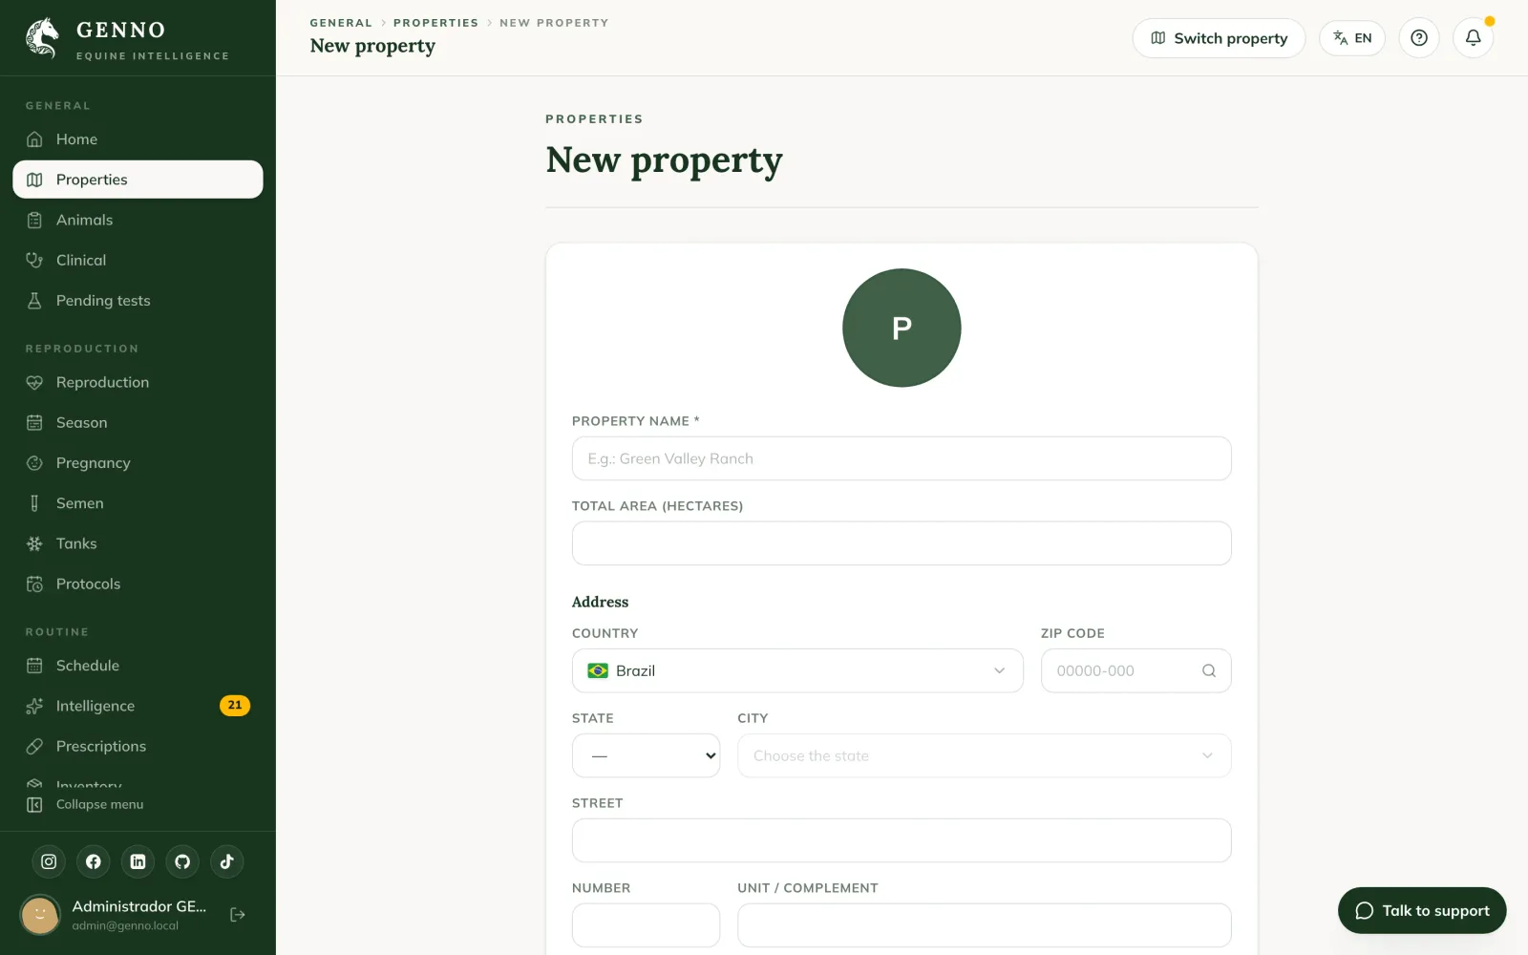Open the LinkedIn social link
The height and width of the screenshot is (955, 1528).
[138, 861]
